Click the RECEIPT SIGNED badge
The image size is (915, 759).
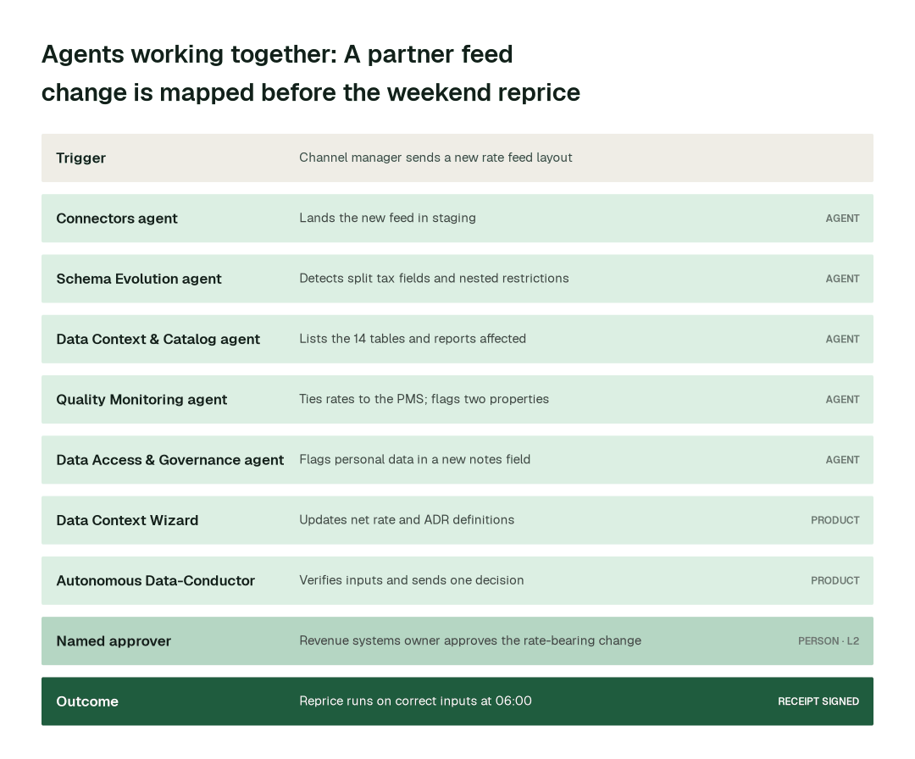point(818,701)
